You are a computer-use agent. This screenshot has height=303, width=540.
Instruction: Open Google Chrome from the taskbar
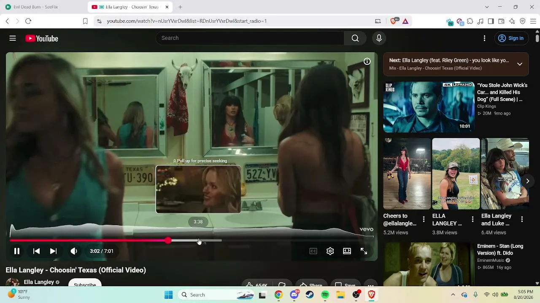coord(278,295)
